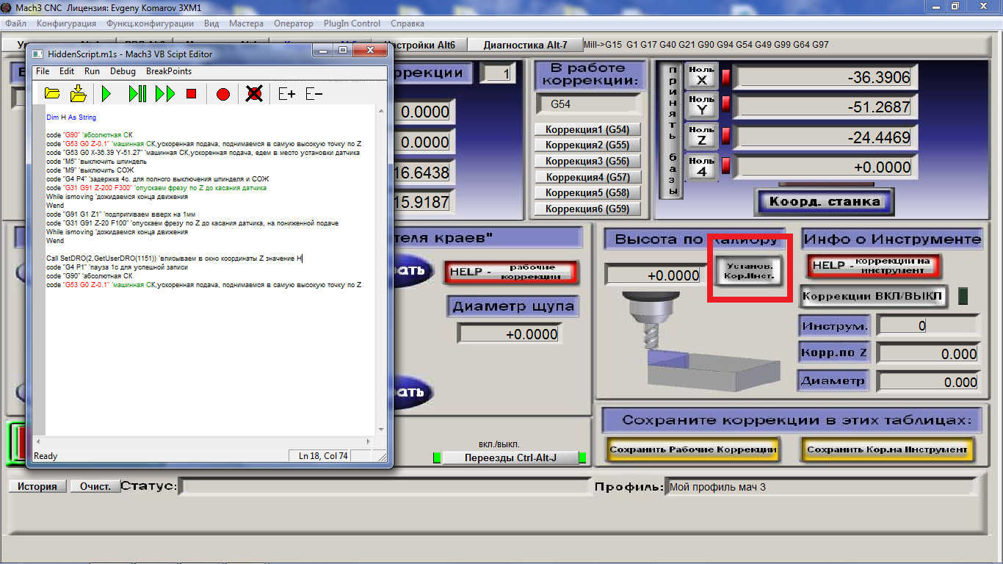Screen dimensions: 1003x564
Task: Open the Конфигурация menu
Action: click(66, 23)
